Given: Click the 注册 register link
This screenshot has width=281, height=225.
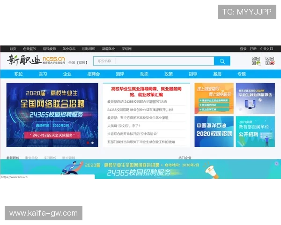Looking at the screenshot, I should click(x=253, y=49).
